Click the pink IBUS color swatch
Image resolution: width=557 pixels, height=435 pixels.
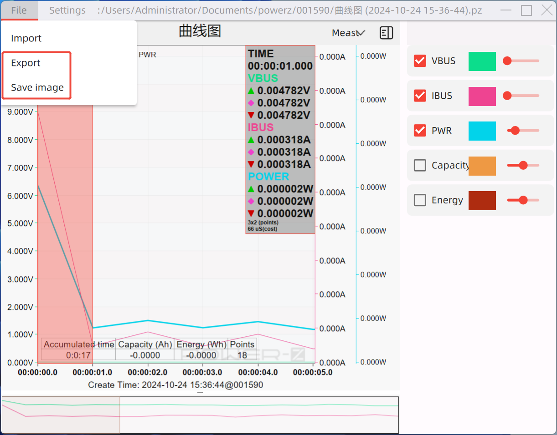[482, 96]
